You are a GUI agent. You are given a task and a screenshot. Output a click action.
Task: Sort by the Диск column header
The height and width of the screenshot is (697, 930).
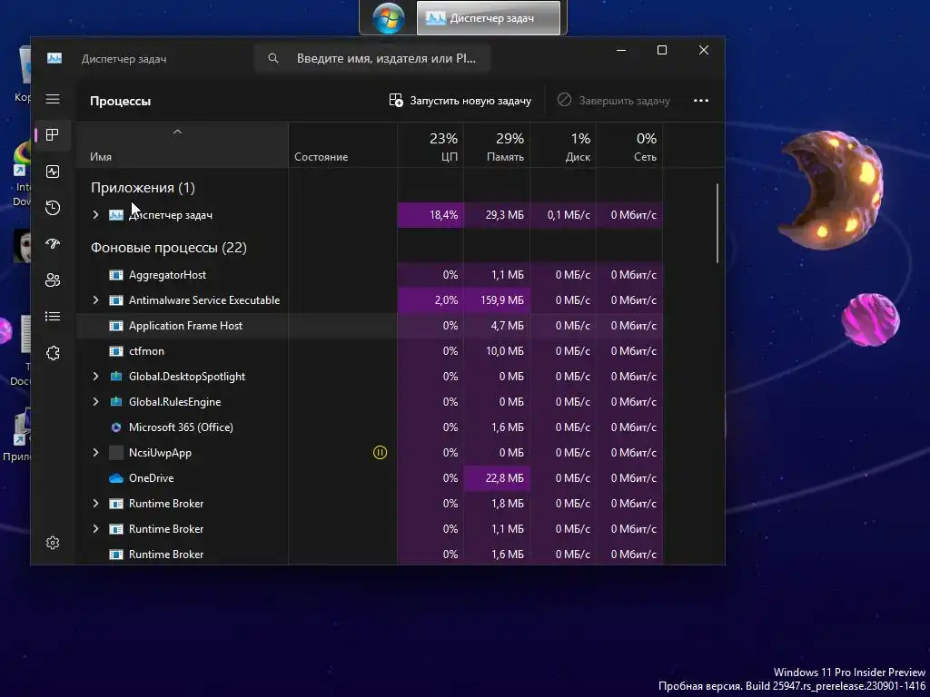(563, 146)
